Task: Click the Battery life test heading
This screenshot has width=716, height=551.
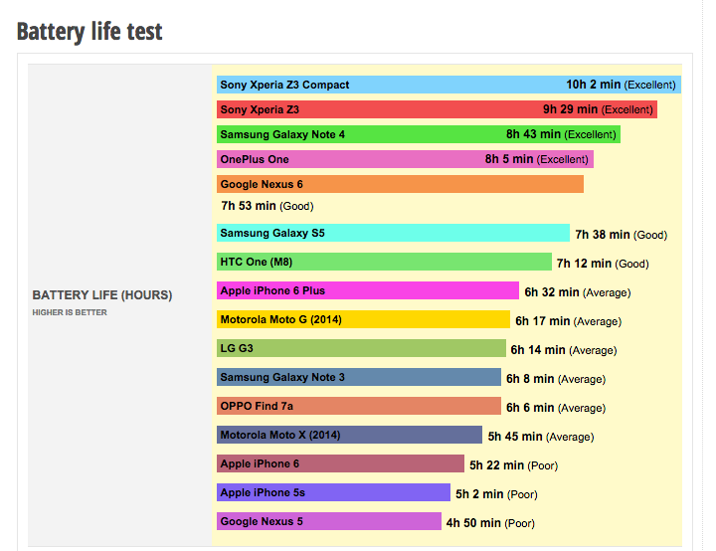Action: click(89, 32)
